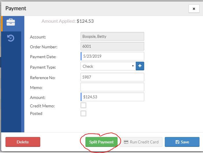Click the Payment dialog title text
Screen dimensions: 203x153
(16, 8)
